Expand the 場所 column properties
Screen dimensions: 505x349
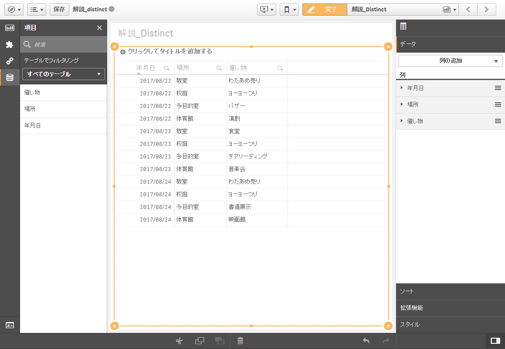[x=402, y=104]
